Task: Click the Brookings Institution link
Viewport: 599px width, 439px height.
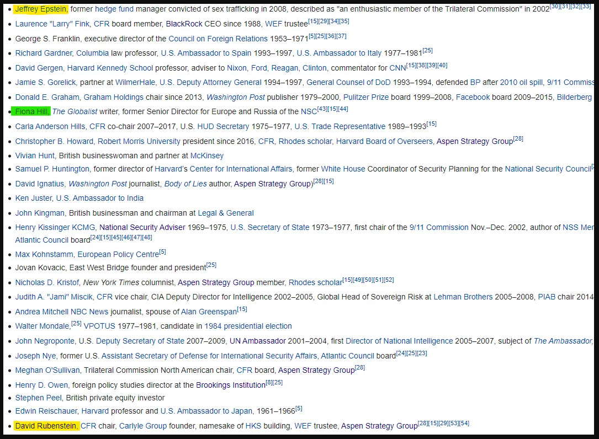Action: (x=231, y=385)
